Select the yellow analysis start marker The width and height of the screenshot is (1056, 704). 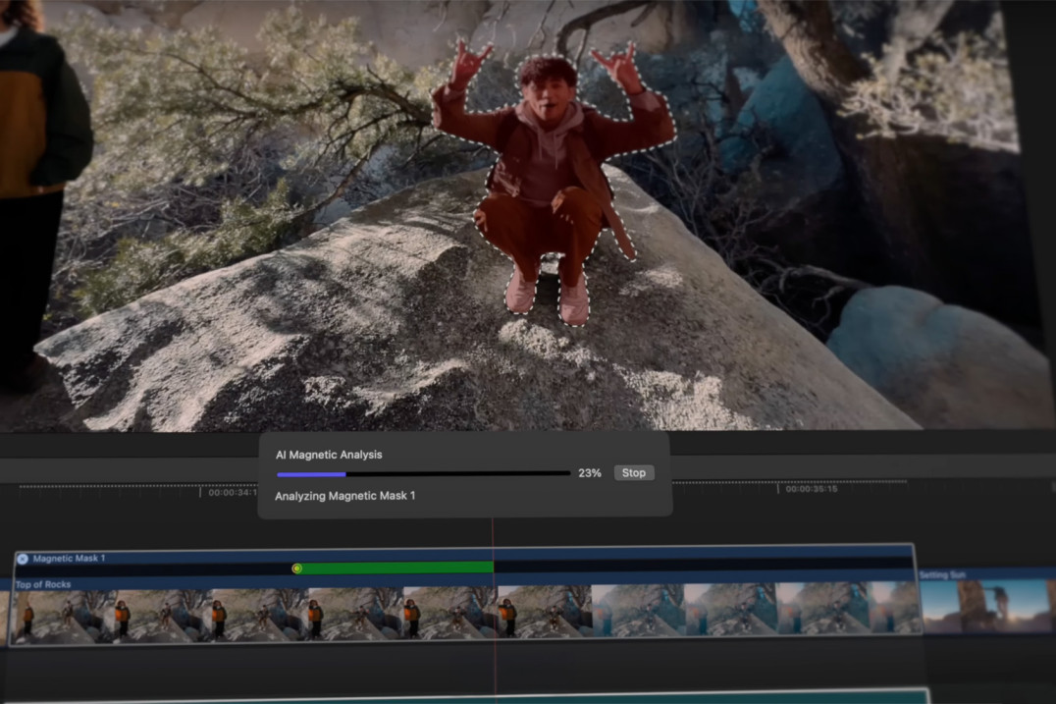coord(297,569)
